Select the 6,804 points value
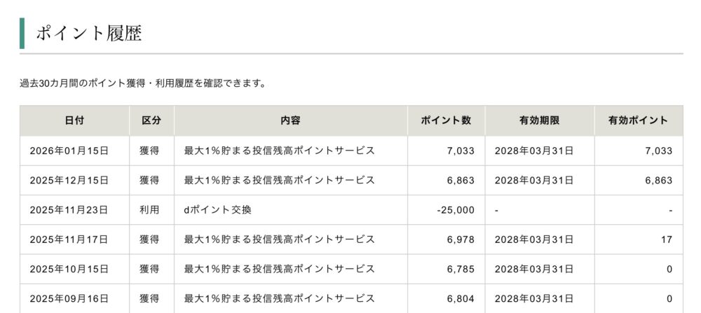 tap(461, 298)
